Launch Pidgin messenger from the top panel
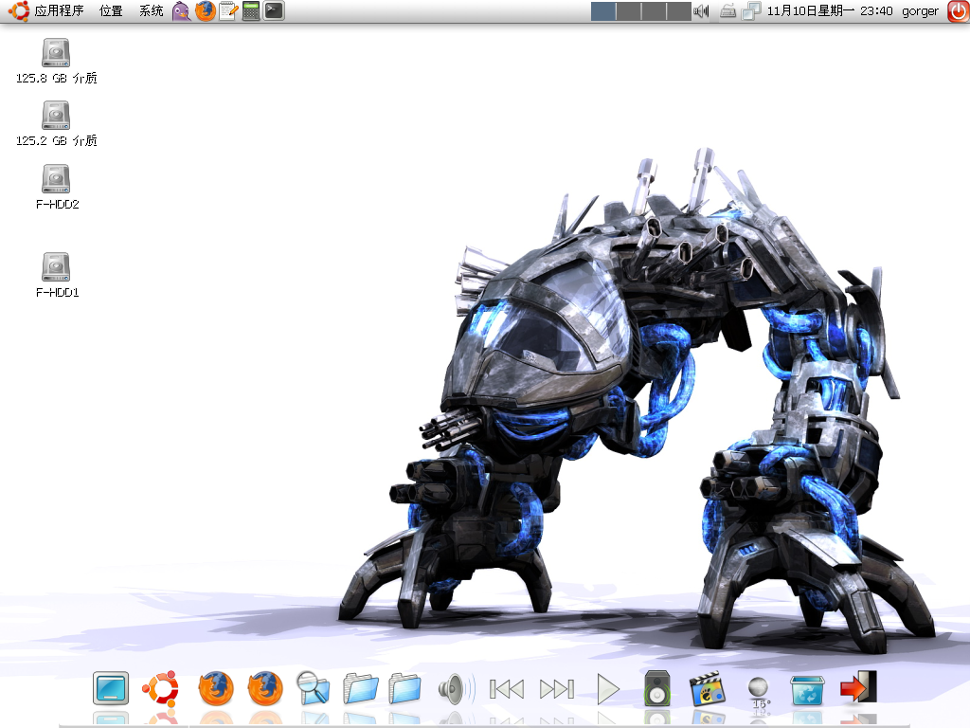The image size is (970, 728). [181, 11]
